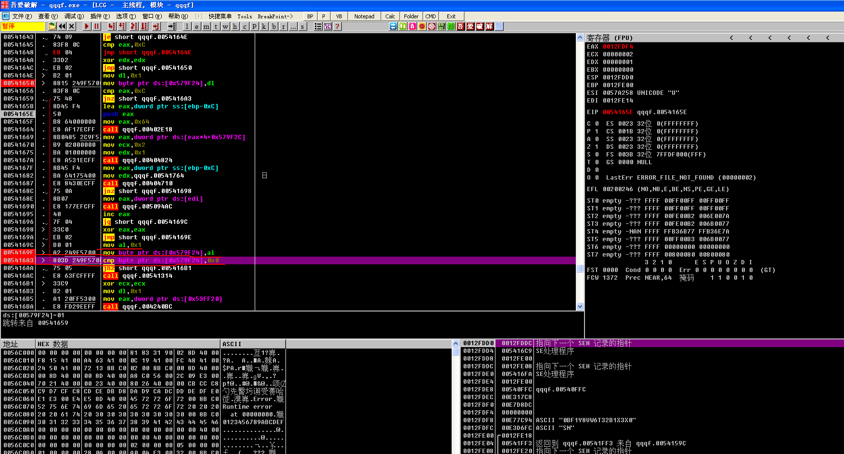Pause execution with the red pause icon
The image size is (844, 454).
96,26
